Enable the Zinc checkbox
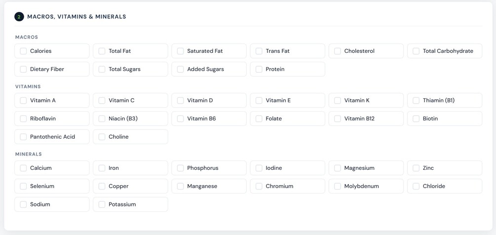This screenshot has height=235, width=496. (x=416, y=168)
